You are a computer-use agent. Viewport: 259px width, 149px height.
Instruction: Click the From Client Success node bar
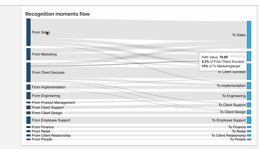pyautogui.click(x=28, y=72)
